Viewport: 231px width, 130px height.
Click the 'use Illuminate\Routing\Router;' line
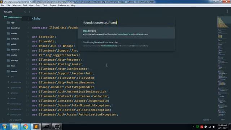(x=58, y=64)
